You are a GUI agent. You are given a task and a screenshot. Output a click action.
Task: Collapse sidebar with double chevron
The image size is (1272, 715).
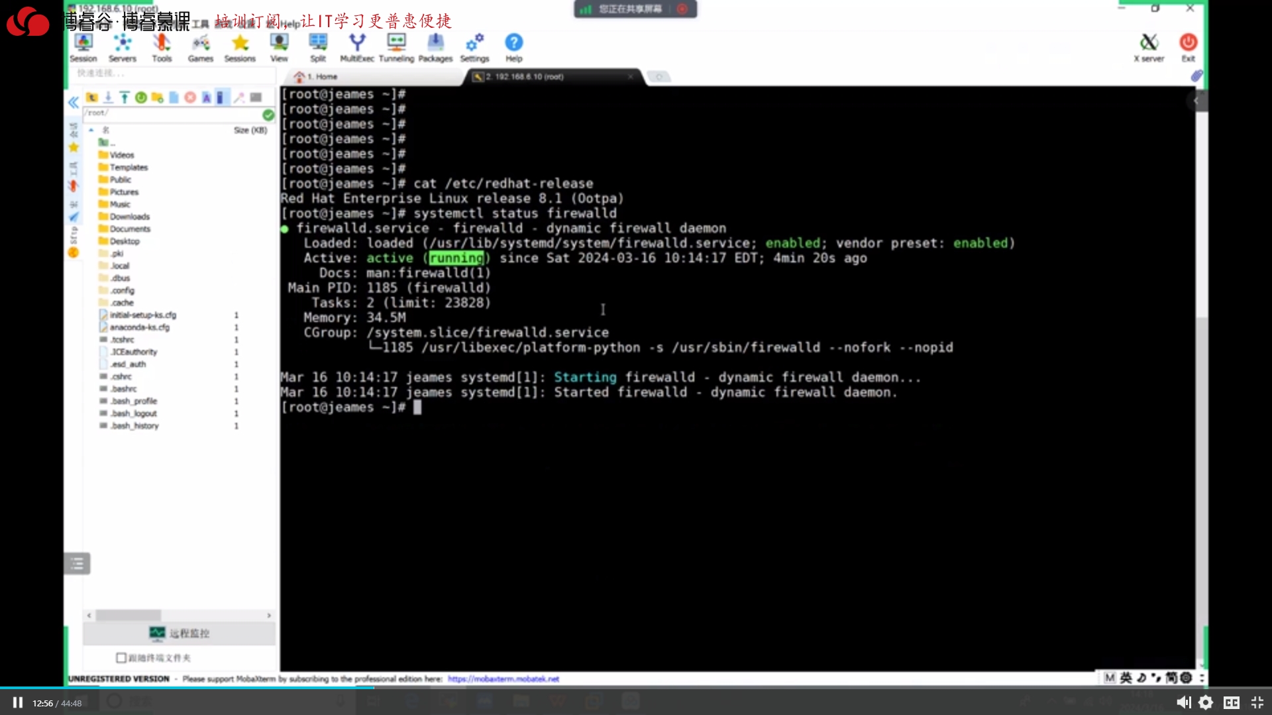[73, 102]
